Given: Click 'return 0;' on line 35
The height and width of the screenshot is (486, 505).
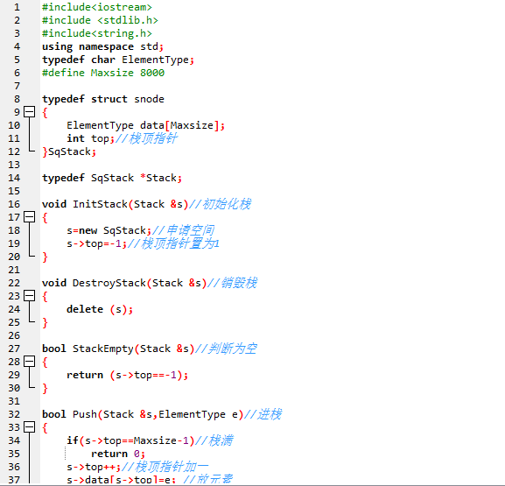Looking at the screenshot, I should tap(118, 454).
